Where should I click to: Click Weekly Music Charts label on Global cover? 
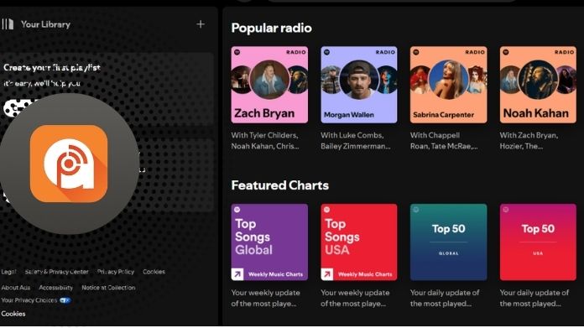tap(275, 274)
